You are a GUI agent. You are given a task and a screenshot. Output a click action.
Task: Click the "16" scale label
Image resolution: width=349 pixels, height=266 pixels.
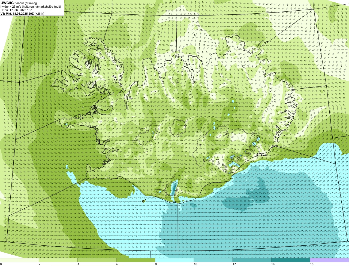(311, 264)
